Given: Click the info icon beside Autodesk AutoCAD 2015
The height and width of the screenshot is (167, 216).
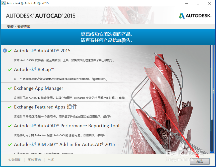Looking at the screenshot, I should pyautogui.click(x=5, y=50).
